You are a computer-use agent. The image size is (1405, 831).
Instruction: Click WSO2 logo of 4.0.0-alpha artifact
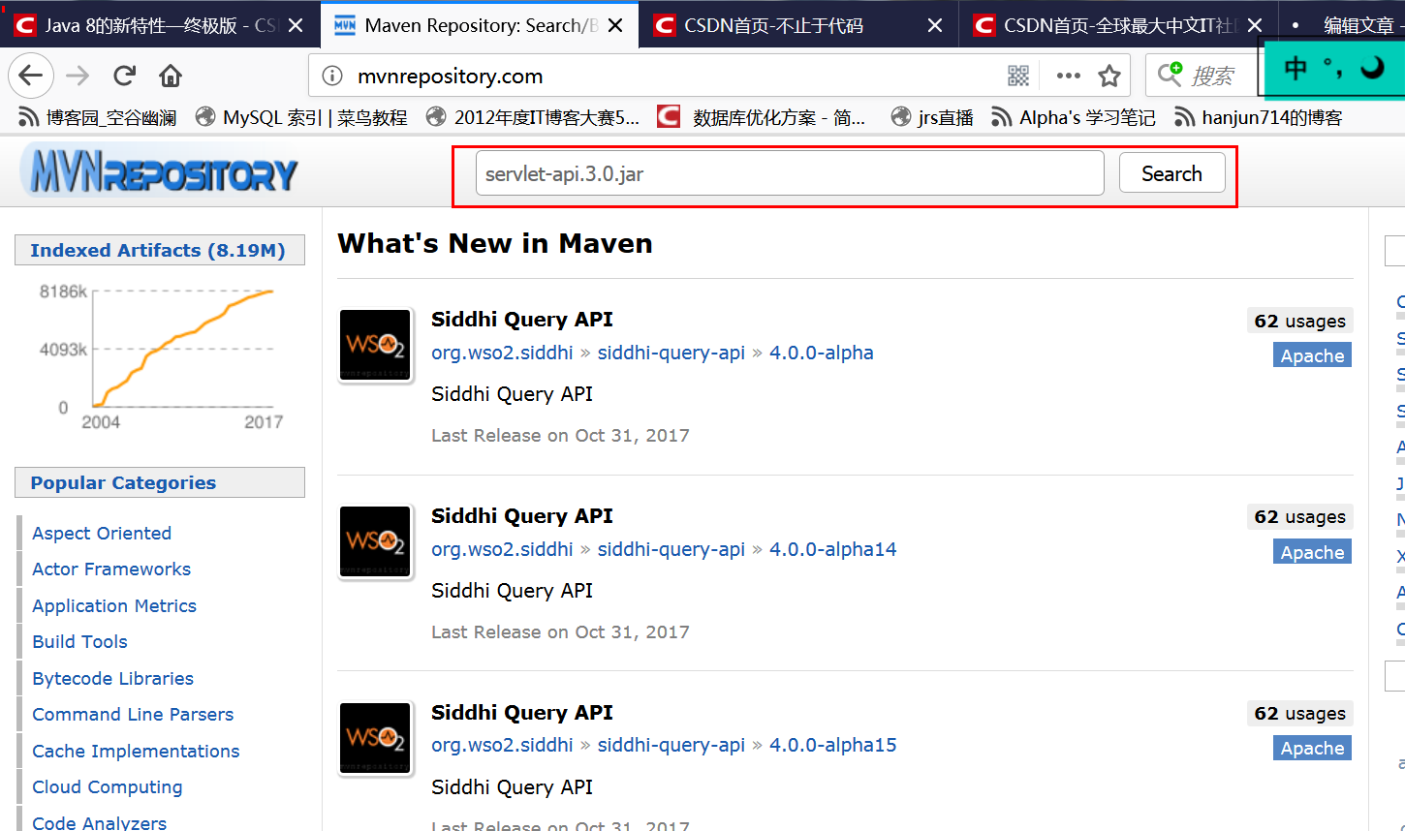tap(376, 345)
